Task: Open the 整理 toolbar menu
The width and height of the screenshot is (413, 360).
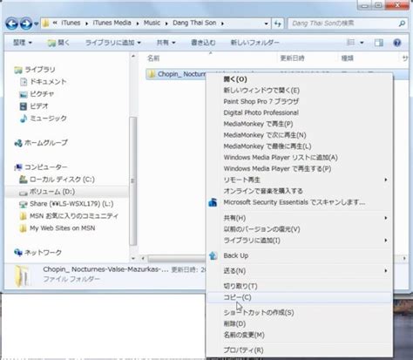Action: [x=23, y=43]
